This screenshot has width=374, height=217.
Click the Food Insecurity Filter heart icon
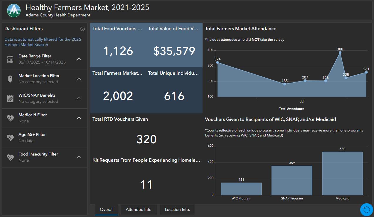[x=10, y=157]
